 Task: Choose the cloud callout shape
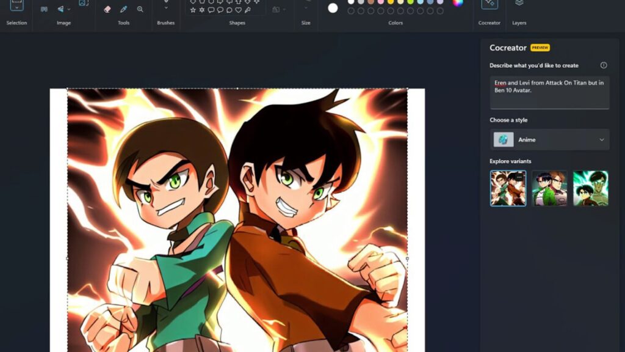(x=229, y=10)
